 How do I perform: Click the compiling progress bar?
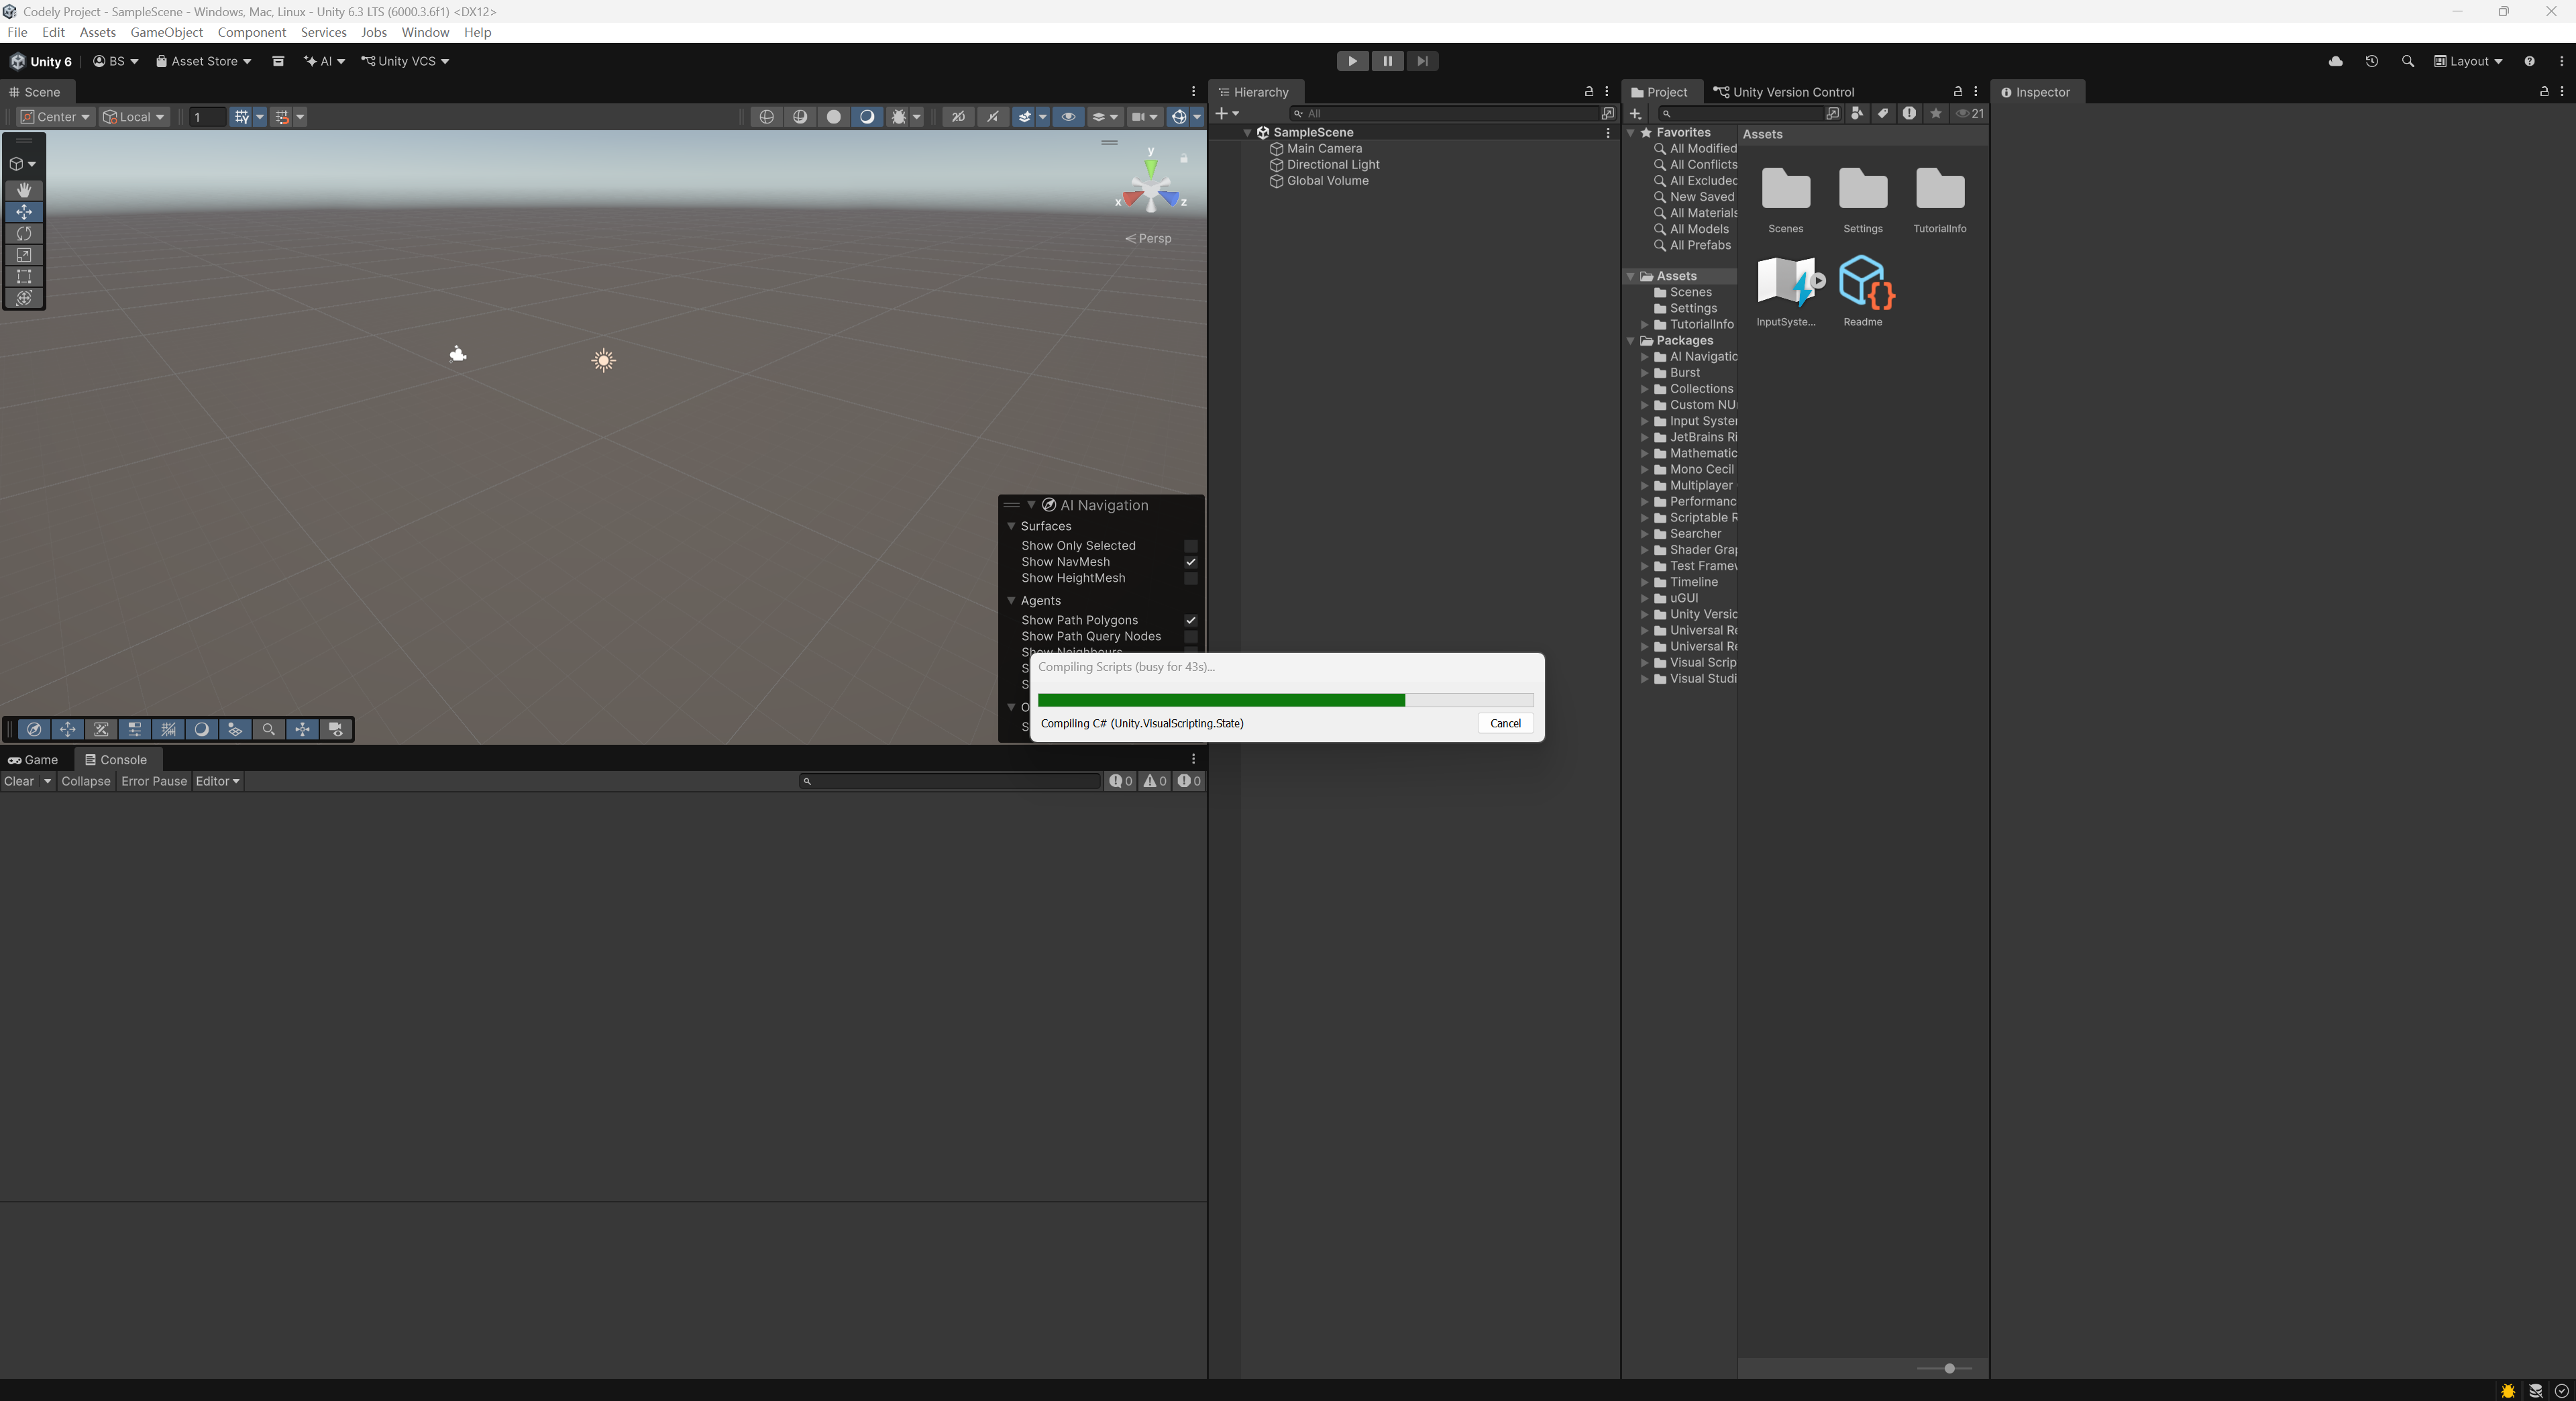click(1285, 700)
